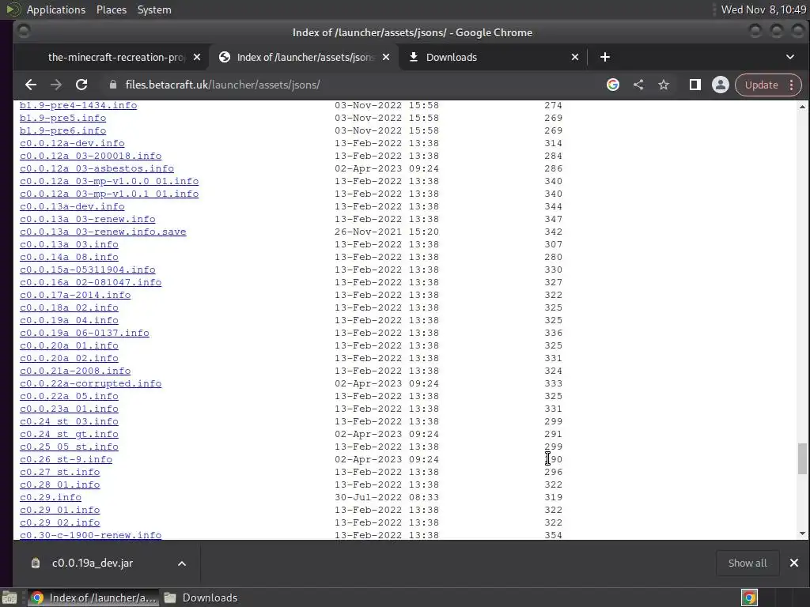Close the the-minecraft-recreation-project tab

197,57
